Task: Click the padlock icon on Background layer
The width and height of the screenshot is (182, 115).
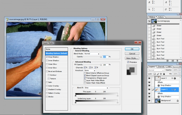Action: click(177, 101)
